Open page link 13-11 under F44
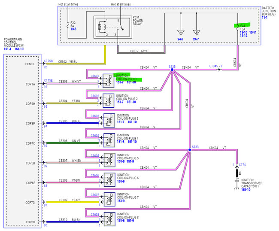Image resolution: width=279 pixels, height=231 pixels. pos(253,32)
